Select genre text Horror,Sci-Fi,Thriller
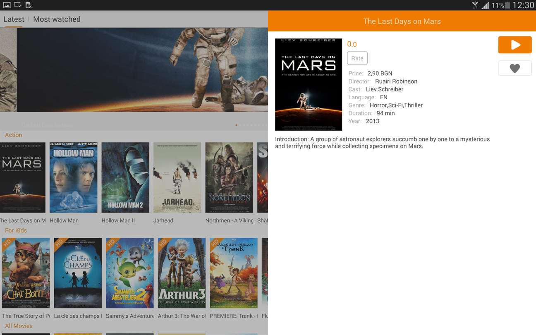 click(x=396, y=105)
